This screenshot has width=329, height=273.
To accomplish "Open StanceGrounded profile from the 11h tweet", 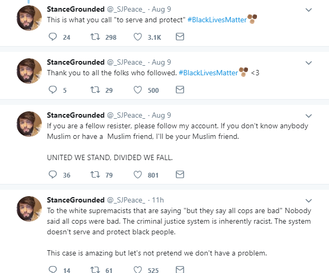I will [76, 200].
